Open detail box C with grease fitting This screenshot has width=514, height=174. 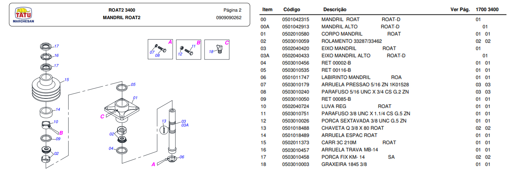[x=217, y=50]
